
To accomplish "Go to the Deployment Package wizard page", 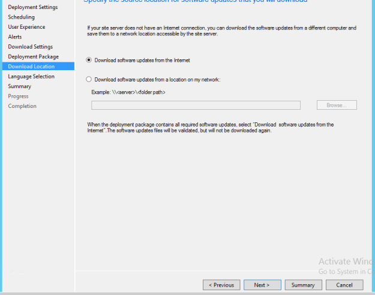I will point(33,56).
